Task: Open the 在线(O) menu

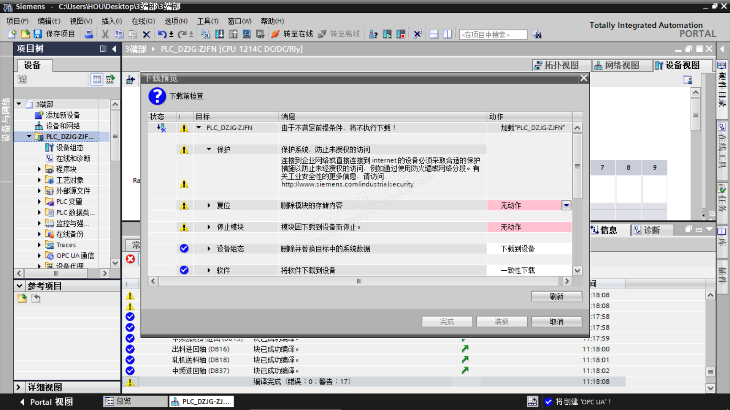Action: click(143, 21)
